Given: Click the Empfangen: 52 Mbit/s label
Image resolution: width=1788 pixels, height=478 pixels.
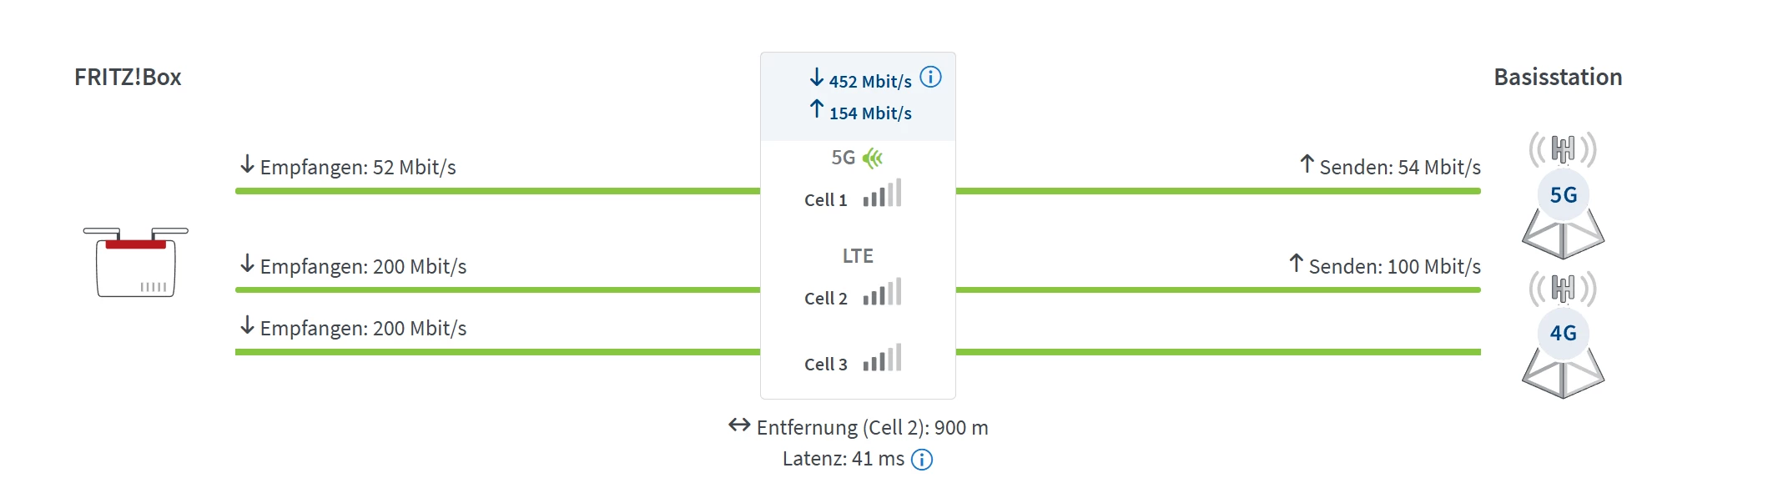Looking at the screenshot, I should [358, 168].
